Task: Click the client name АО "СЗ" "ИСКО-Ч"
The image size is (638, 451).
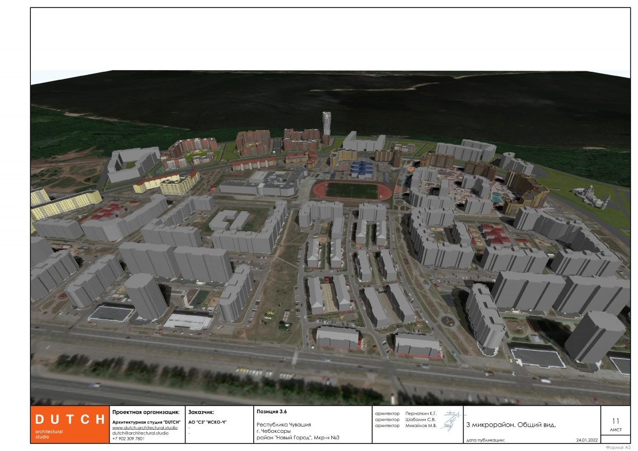Action: click(207, 422)
